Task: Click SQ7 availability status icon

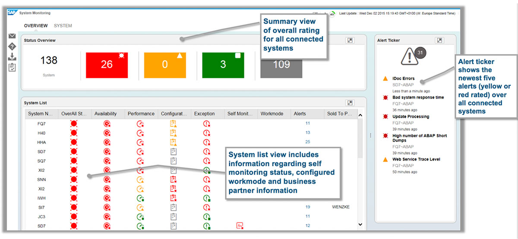Action: click(x=107, y=161)
